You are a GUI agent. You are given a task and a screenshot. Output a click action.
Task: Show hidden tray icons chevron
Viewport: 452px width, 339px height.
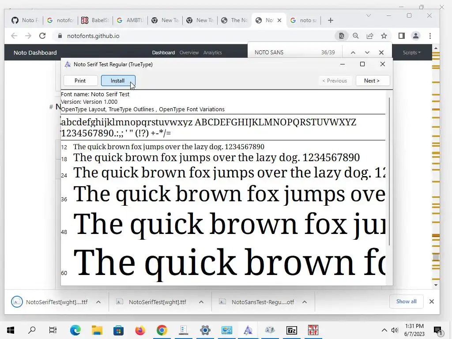(x=384, y=330)
